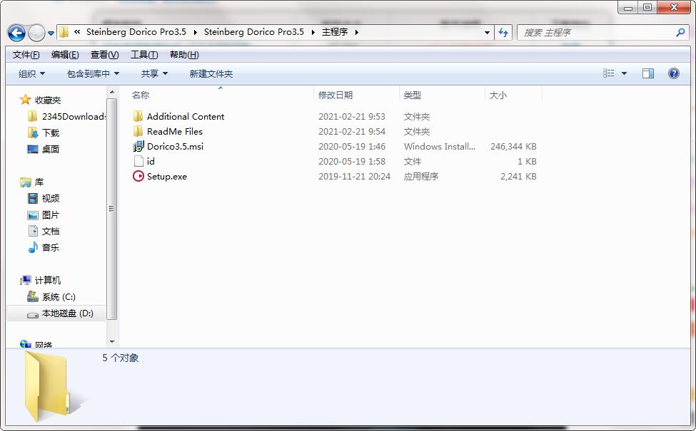Image resolution: width=696 pixels, height=431 pixels.
Task: Expand the address bar history dropdown
Action: [487, 32]
